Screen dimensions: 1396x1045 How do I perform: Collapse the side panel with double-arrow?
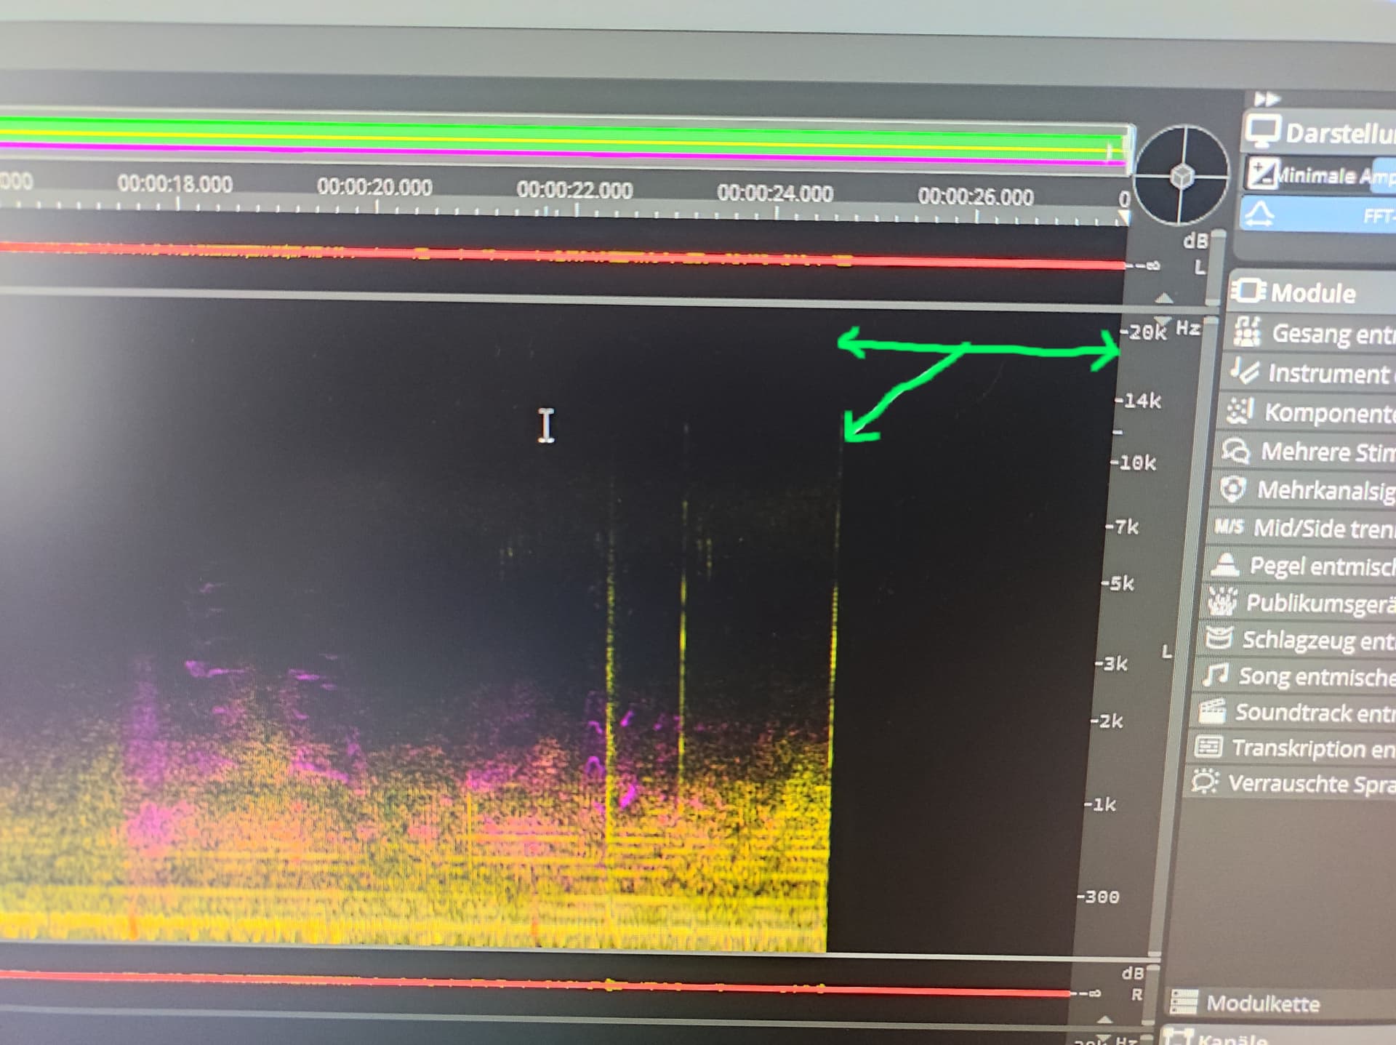click(x=1267, y=99)
